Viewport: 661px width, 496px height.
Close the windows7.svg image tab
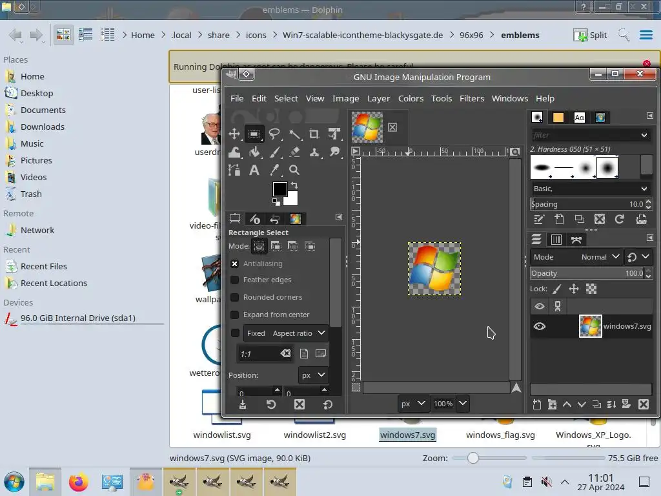392,127
